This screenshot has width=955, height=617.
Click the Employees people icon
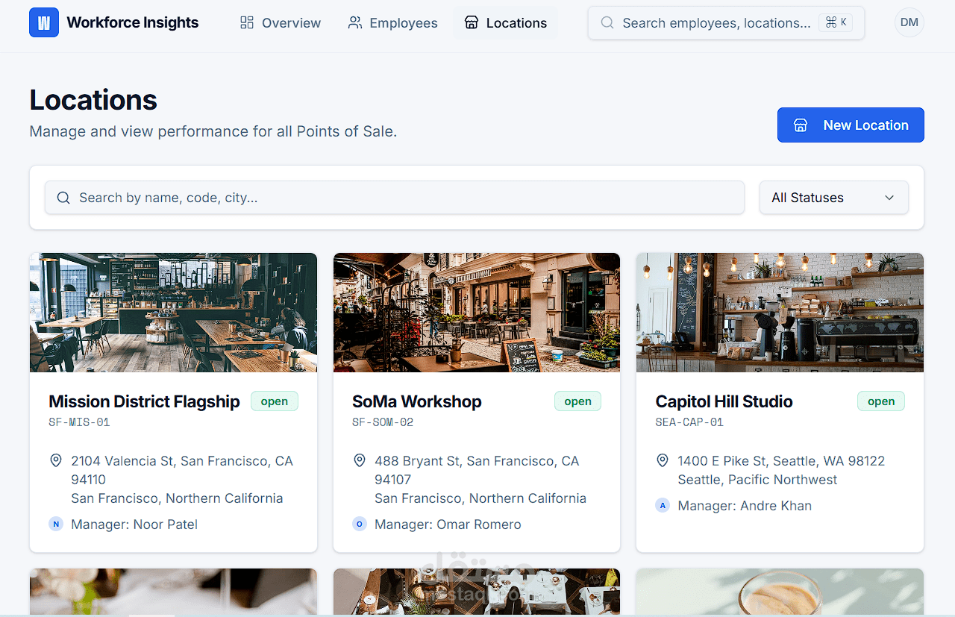tap(355, 22)
